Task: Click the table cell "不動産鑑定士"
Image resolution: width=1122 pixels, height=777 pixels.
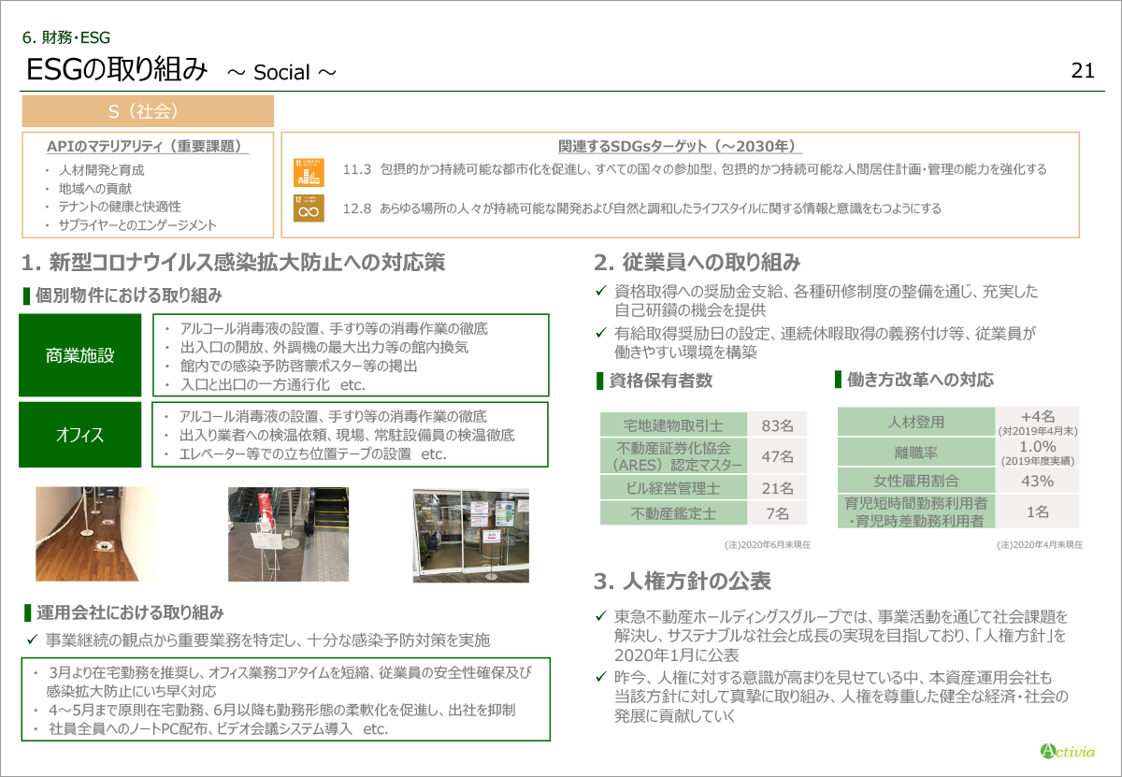Action: click(673, 513)
